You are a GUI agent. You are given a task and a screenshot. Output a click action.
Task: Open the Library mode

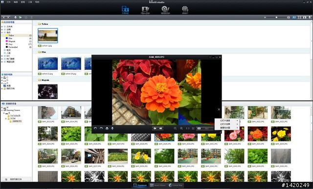tap(125, 10)
